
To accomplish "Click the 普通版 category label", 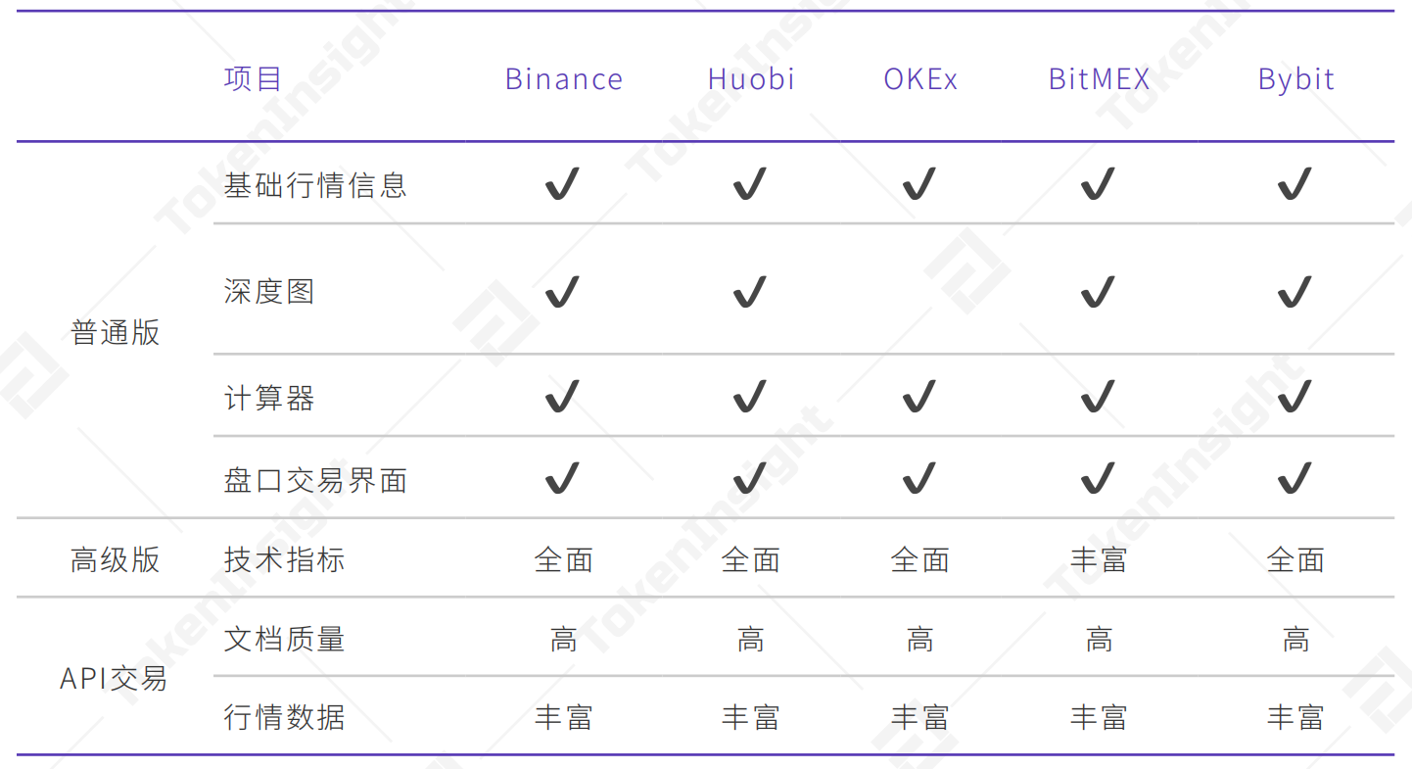I will point(115,332).
